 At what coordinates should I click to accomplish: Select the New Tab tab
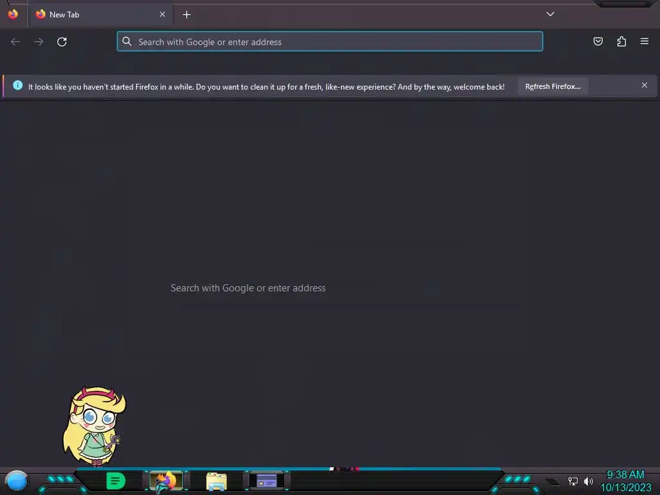coord(100,15)
